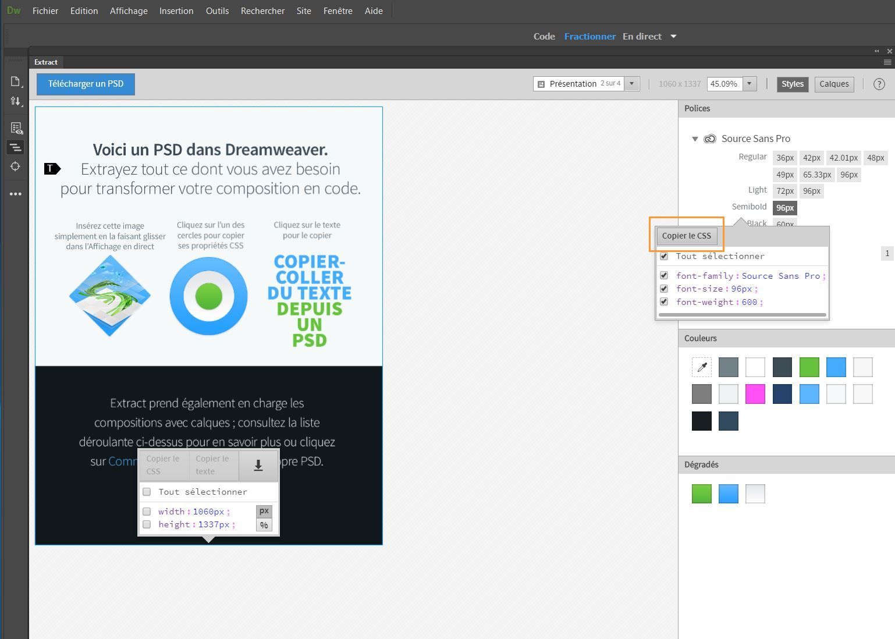The width and height of the screenshot is (895, 639).
Task: Click the Creative Cloud icon beside Source Sans Pro
Action: (710, 139)
